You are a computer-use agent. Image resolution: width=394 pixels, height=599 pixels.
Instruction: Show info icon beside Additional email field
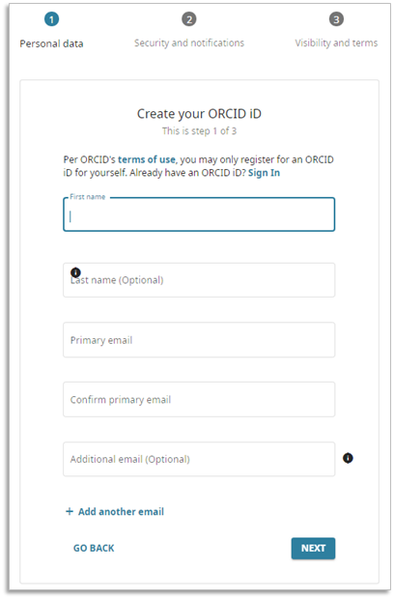[x=348, y=458]
